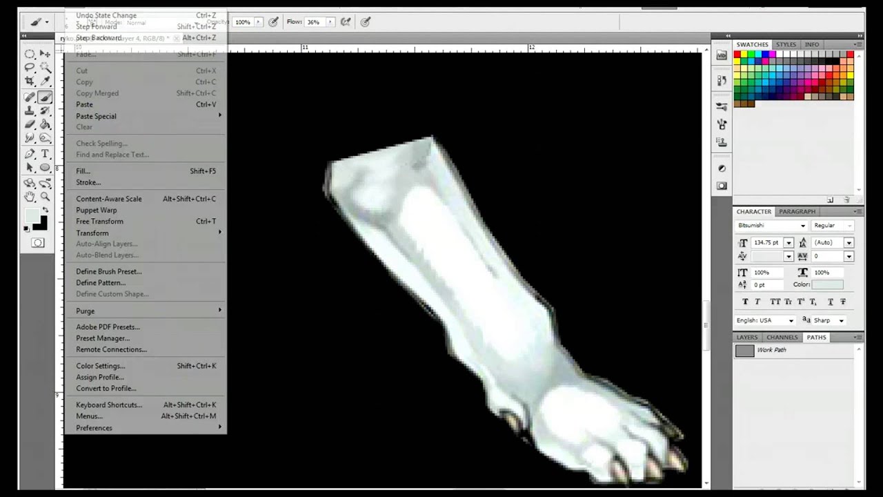Image resolution: width=883 pixels, height=497 pixels.
Task: Select the Elliptical Marquee tool
Action: click(x=30, y=54)
